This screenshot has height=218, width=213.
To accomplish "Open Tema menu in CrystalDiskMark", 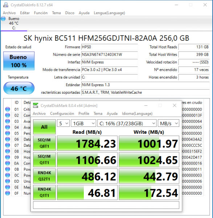I will (x=98, y=114).
